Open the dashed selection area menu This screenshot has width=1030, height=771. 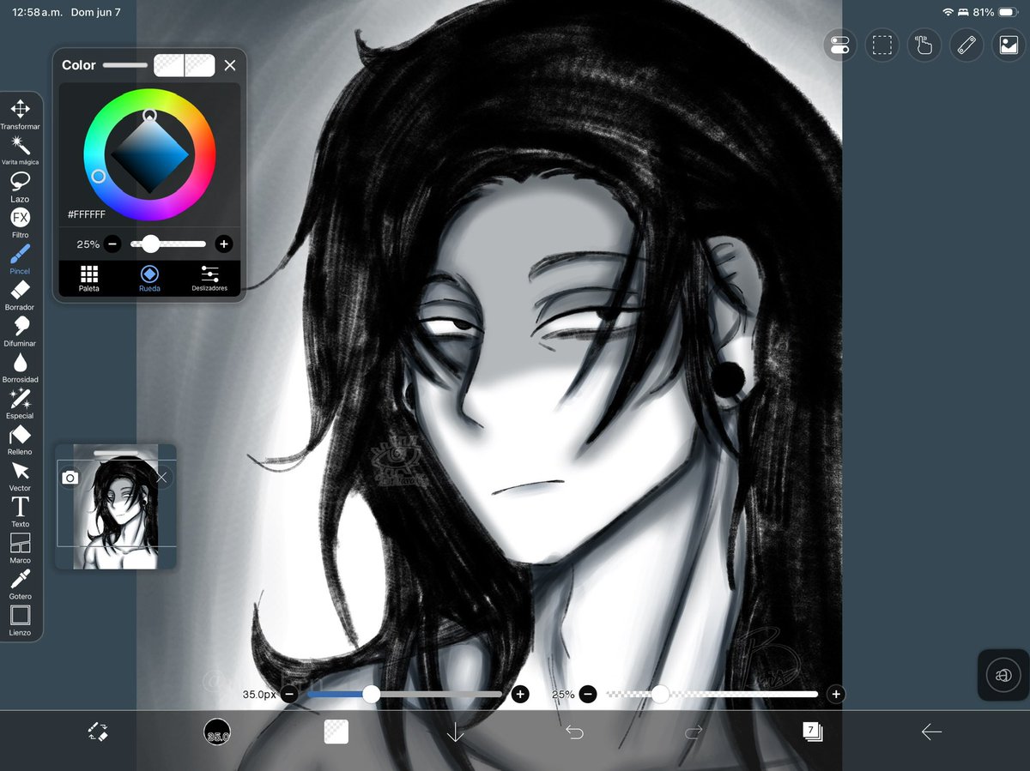tap(882, 45)
